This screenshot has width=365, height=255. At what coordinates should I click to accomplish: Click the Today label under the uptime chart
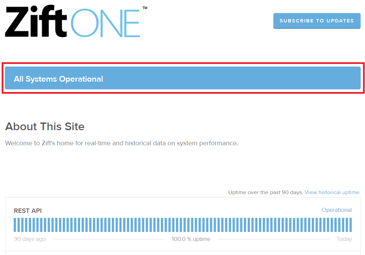tap(344, 239)
